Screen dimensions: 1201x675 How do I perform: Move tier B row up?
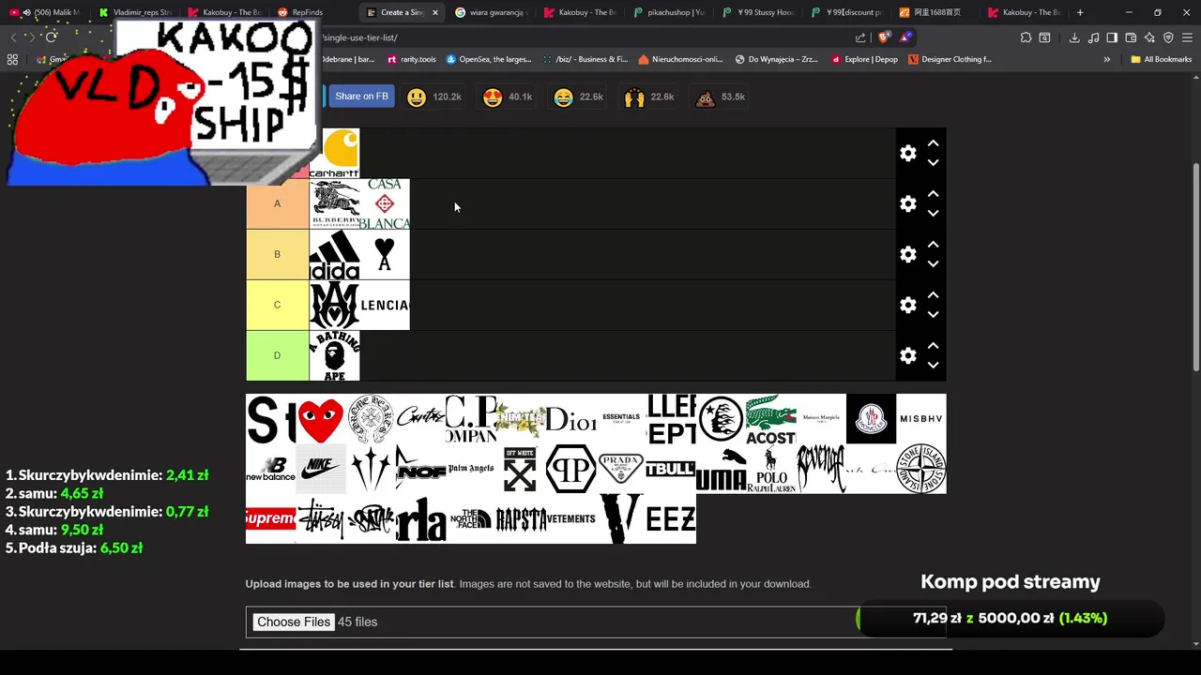[933, 245]
